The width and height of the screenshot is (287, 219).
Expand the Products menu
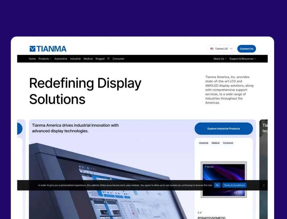[x=45, y=59]
